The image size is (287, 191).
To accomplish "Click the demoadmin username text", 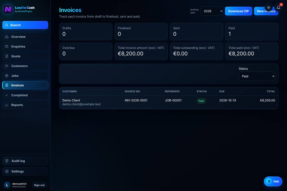I will click(19, 184).
